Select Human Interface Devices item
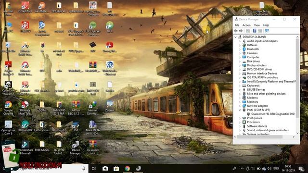This screenshot has height=173, width=308. tap(262, 74)
